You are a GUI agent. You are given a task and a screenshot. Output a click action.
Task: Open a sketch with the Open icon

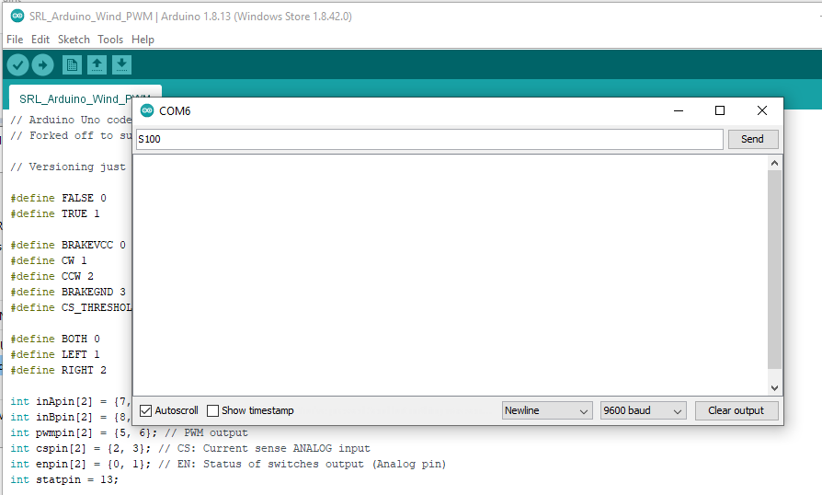tap(97, 65)
